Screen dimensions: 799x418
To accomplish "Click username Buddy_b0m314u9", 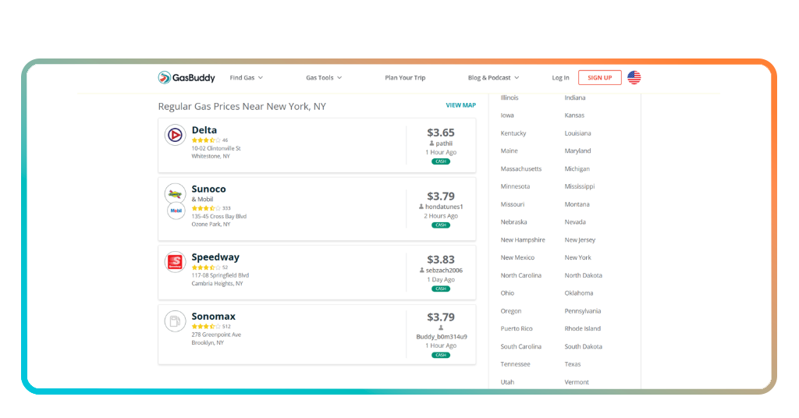I will click(x=442, y=337).
